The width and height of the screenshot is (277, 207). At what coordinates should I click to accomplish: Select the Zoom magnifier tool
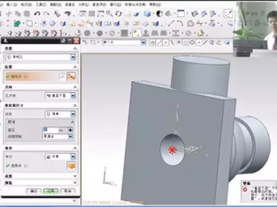109,14
